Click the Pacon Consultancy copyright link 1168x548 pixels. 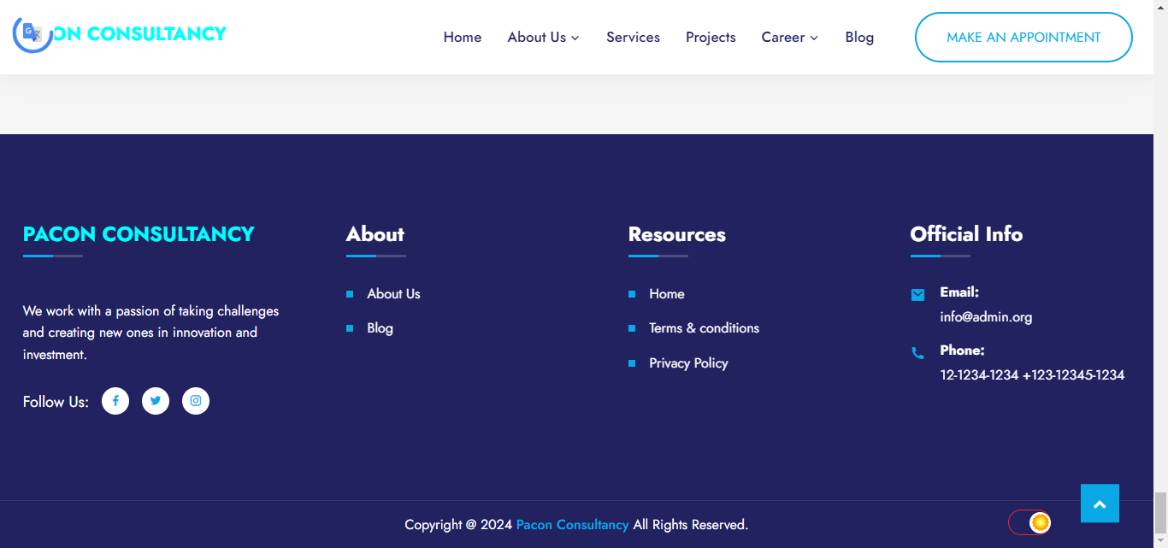pyautogui.click(x=572, y=525)
